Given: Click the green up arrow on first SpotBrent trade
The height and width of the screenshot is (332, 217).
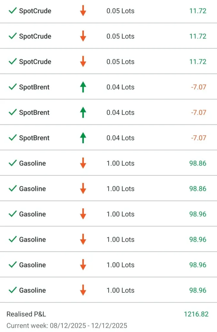Looking at the screenshot, I should coord(83,87).
